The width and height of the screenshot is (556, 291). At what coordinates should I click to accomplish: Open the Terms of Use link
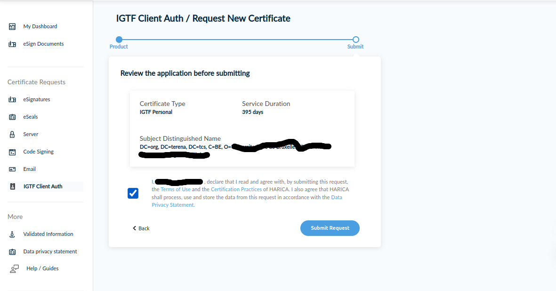coord(176,189)
